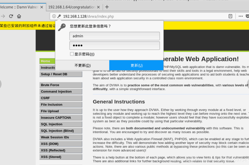
Task: Switch to the Welcome :: Damn Vulnerable tab
Action: click(19, 7)
